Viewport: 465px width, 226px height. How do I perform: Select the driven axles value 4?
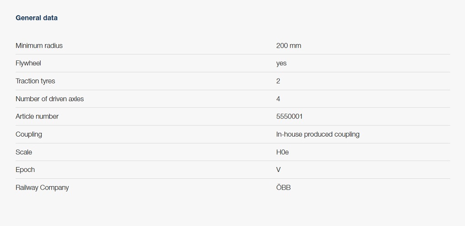pyautogui.click(x=278, y=98)
